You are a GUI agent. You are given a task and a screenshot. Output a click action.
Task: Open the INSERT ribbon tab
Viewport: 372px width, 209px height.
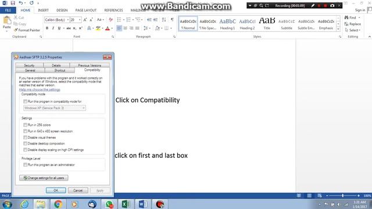(x=43, y=10)
